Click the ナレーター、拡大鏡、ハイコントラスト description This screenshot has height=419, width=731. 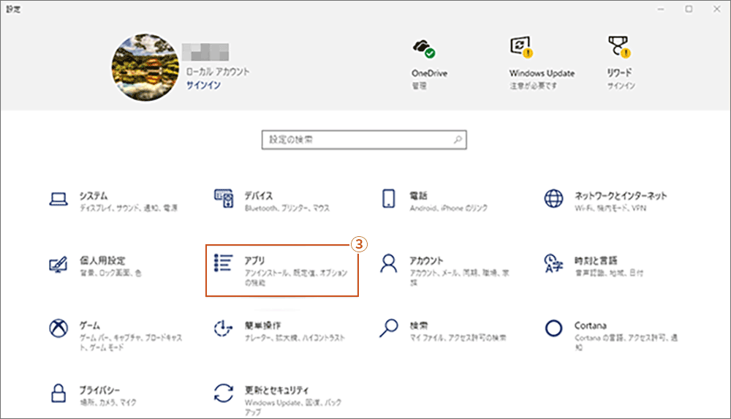tap(295, 338)
